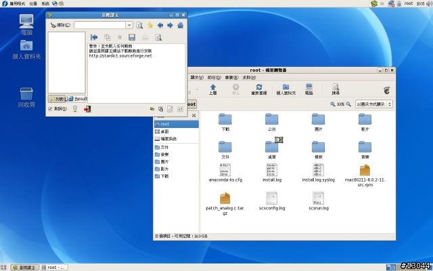433x271 pixels.
Task: Click the save floppy icon in StarDict
Action: pos(132,37)
